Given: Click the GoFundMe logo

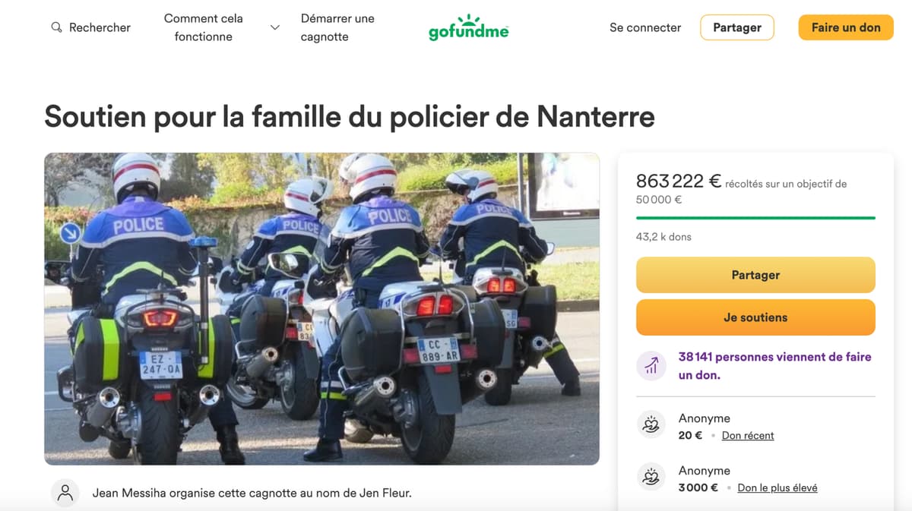Looking at the screenshot, I should tap(468, 27).
